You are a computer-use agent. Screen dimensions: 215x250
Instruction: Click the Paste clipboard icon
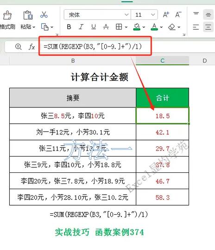pos(28,15)
